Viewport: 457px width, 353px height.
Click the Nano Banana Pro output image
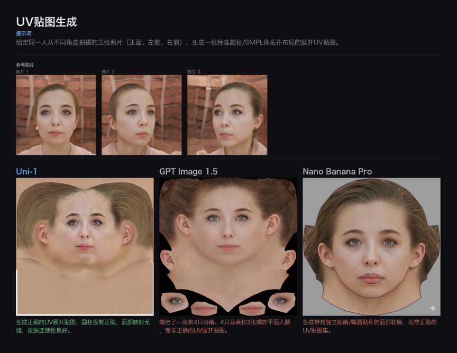click(x=371, y=246)
